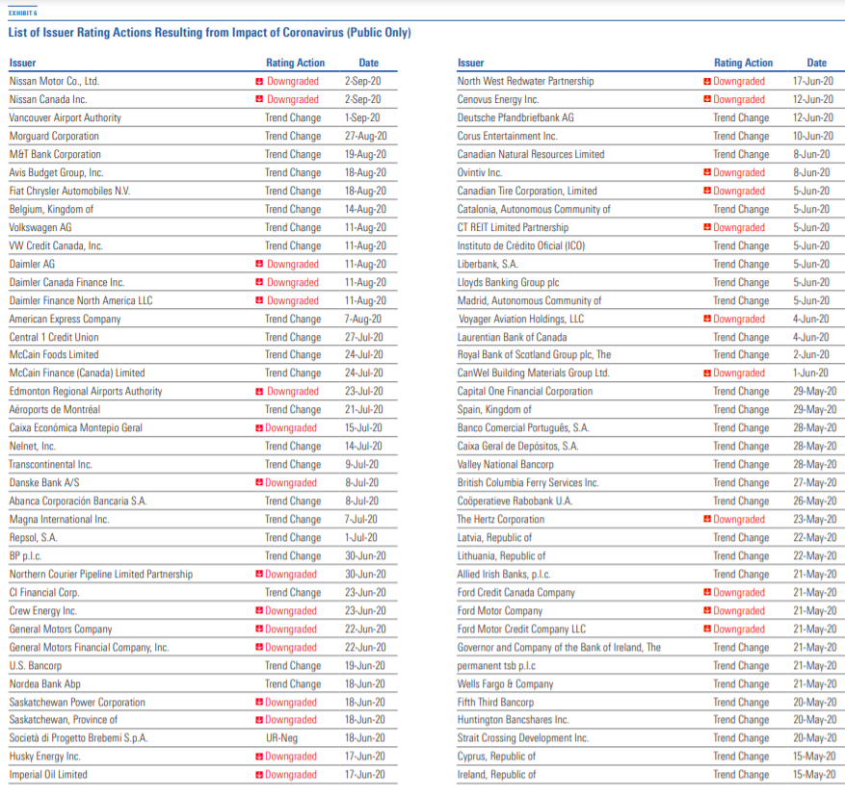
Task: Click the red downgrade icon for Nissan Motor Co., Ltd.
Action: (x=259, y=81)
